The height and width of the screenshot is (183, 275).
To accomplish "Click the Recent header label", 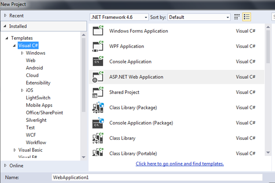I will point(16,15).
